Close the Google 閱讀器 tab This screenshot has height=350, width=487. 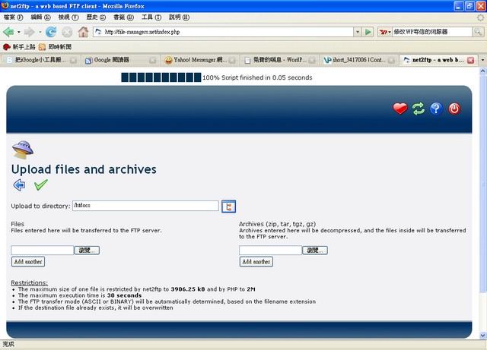tap(152, 60)
